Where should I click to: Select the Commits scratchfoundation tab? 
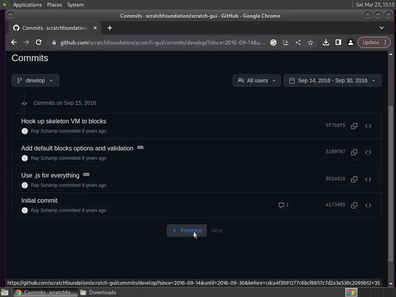(x=55, y=28)
